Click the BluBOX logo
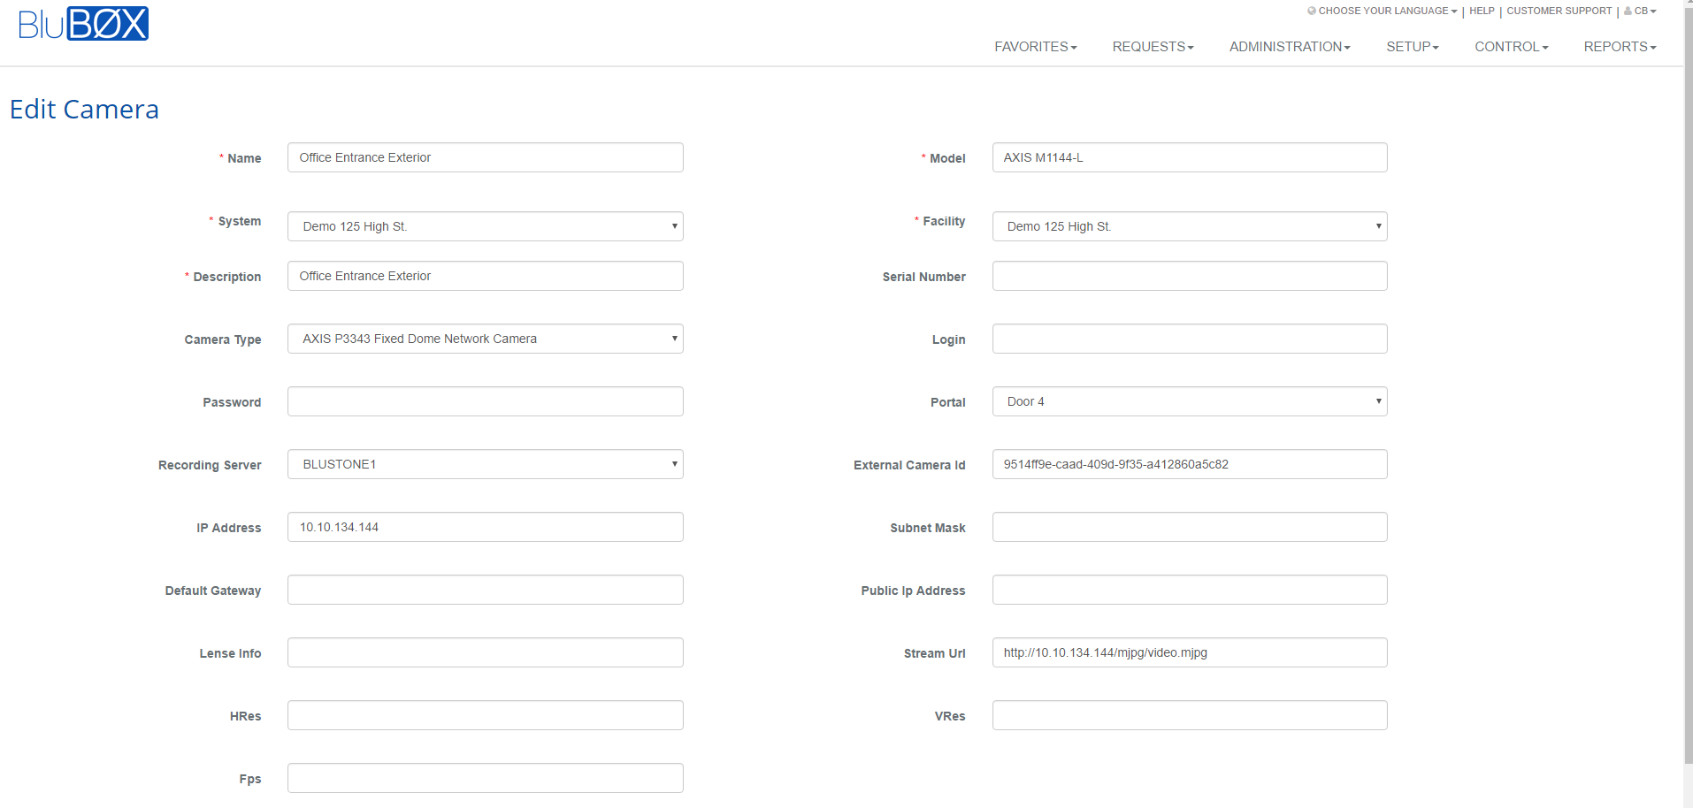Screen dimensions: 1693x808 coord(83,24)
